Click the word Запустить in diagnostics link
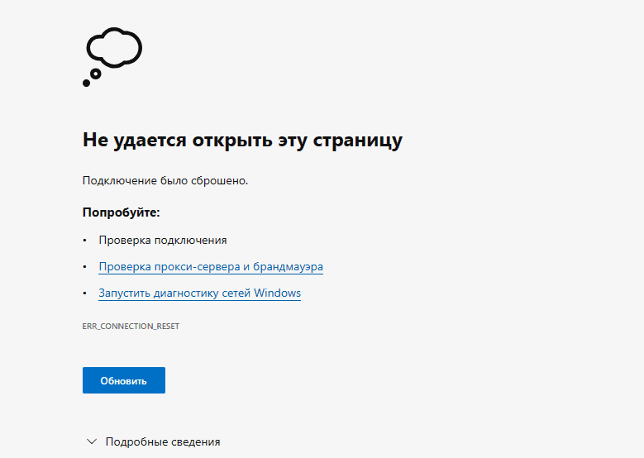Image resolution: width=644 pixels, height=458 pixels. (123, 293)
